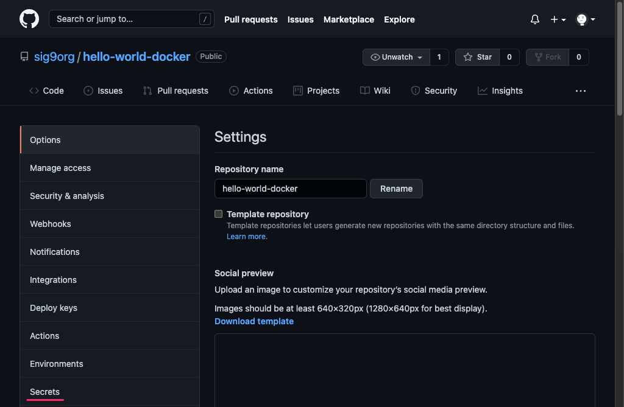The image size is (624, 407).
Task: Click the Rename button
Action: pyautogui.click(x=396, y=189)
